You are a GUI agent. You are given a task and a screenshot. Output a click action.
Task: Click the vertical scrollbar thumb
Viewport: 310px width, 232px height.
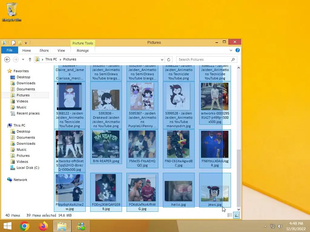(239, 178)
